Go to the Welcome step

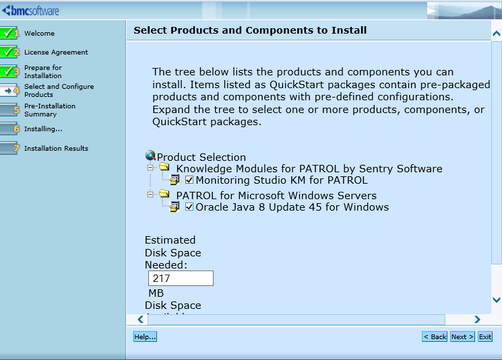(x=39, y=33)
